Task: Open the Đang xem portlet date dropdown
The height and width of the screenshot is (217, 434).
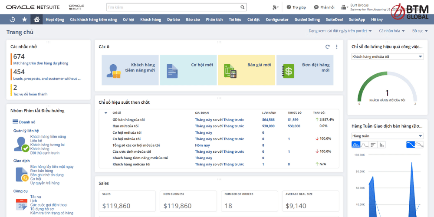Action: pos(340,31)
